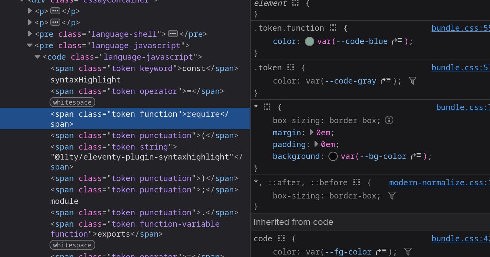This screenshot has width=490, height=257.
Task: Click the grid icon next to element selector
Action: point(295,3)
